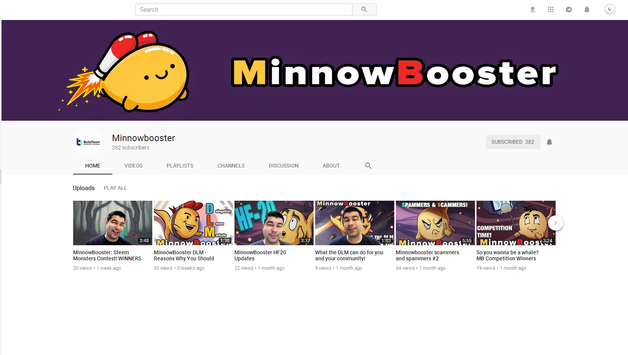Switch to the HOME tab
The image size is (628, 355).
(93, 166)
